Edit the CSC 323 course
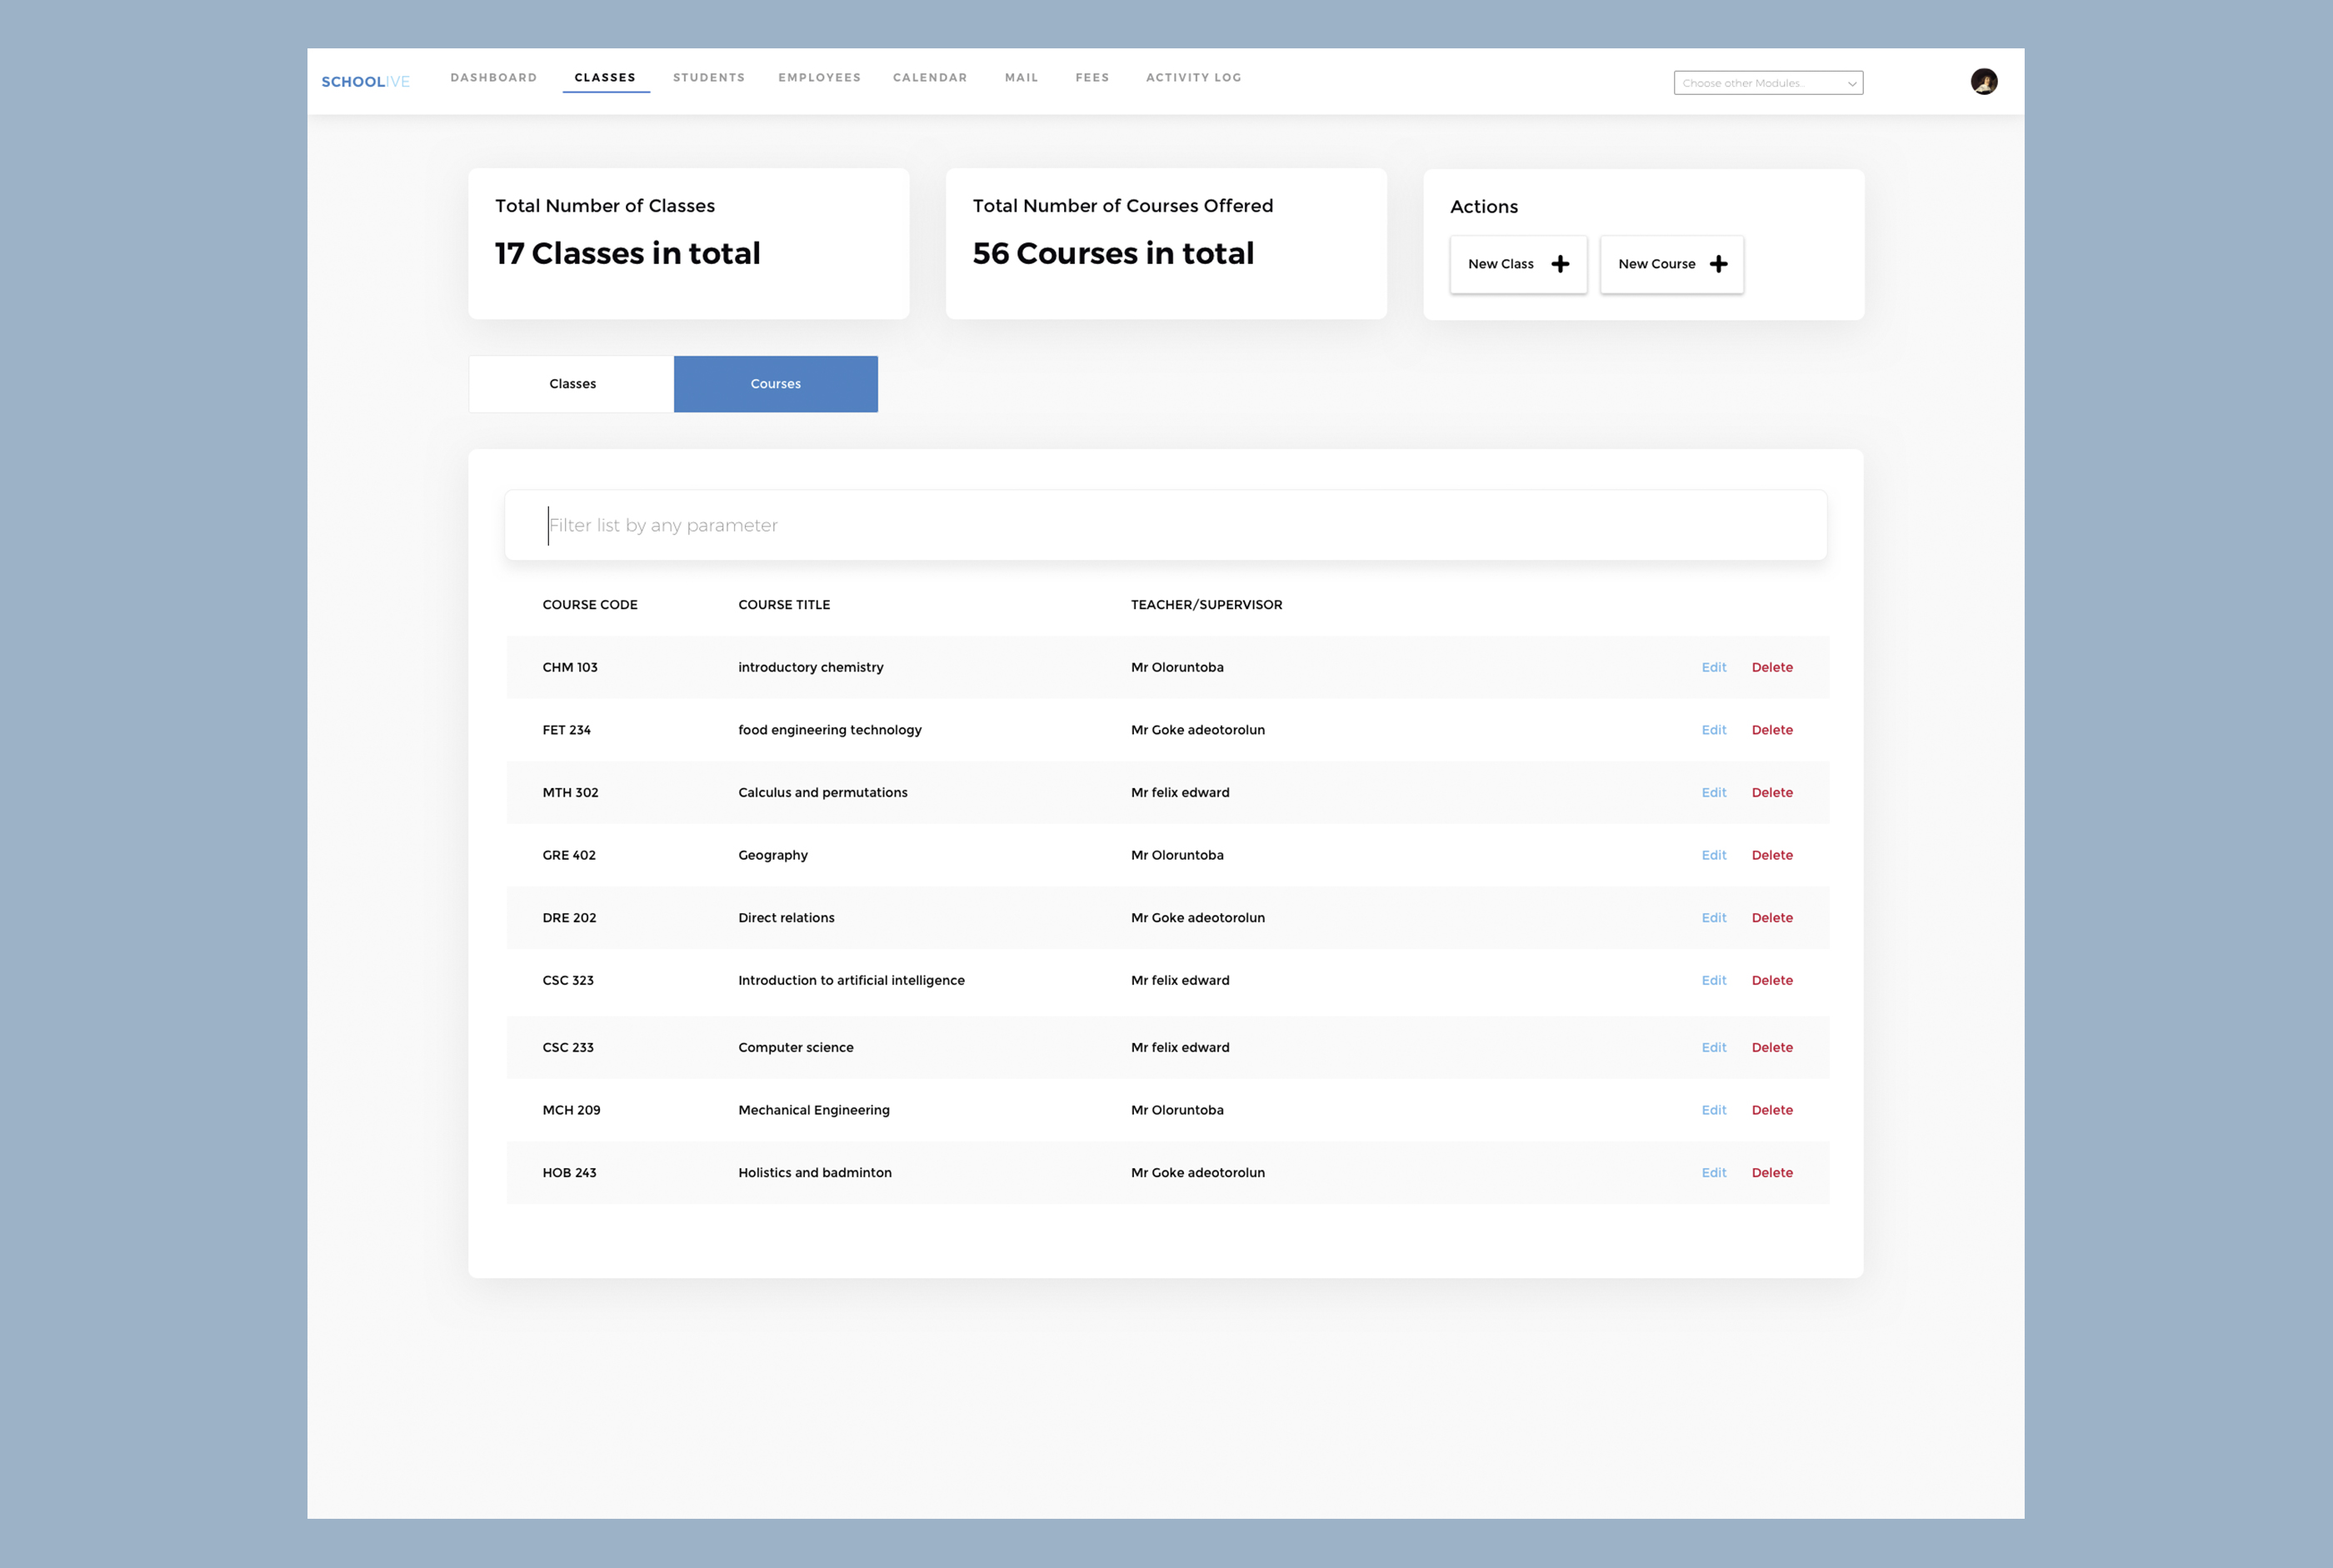This screenshot has height=1568, width=2333. point(1714,980)
